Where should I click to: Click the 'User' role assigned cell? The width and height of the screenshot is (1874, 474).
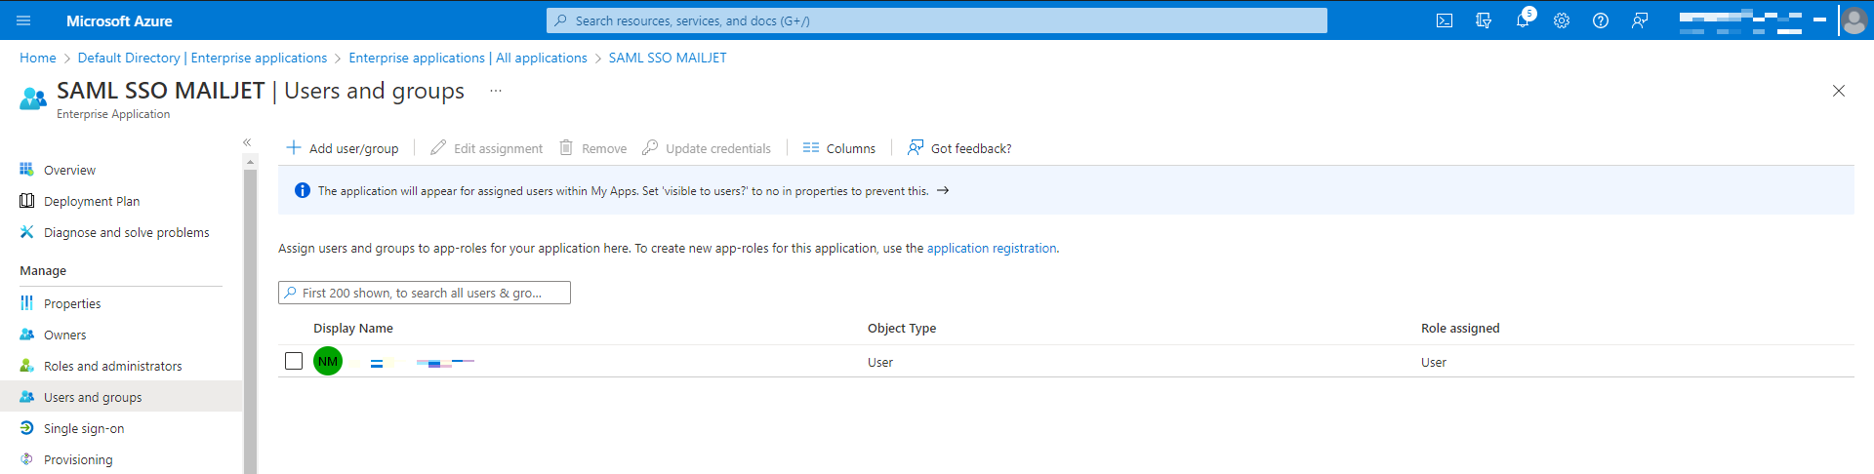pyautogui.click(x=1434, y=362)
